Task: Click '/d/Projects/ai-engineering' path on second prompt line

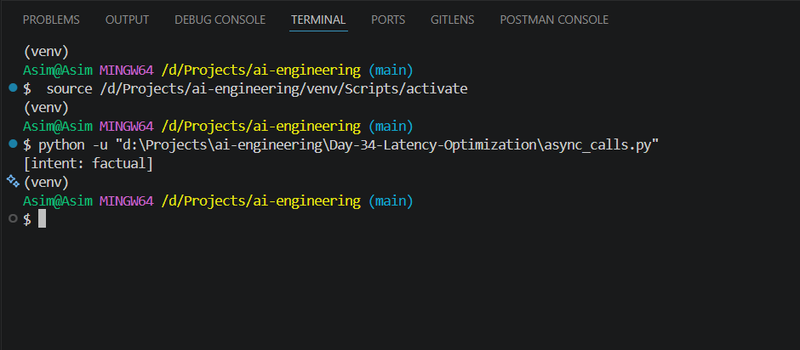Action: click(260, 127)
